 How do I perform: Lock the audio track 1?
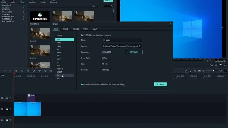(x=7, y=120)
